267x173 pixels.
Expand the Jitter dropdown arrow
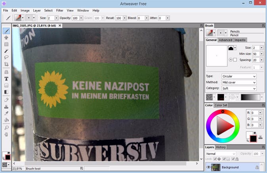point(168,18)
